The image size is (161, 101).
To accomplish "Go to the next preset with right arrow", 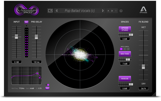I will [x=103, y=11].
